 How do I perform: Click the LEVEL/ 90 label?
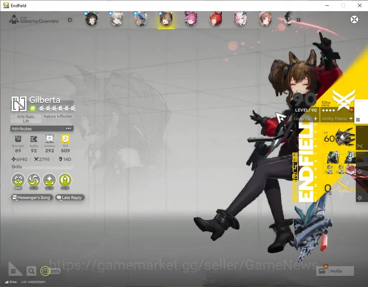point(306,110)
